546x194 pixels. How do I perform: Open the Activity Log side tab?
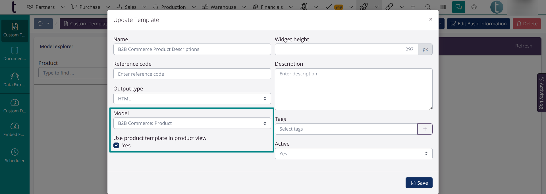pyautogui.click(x=541, y=93)
